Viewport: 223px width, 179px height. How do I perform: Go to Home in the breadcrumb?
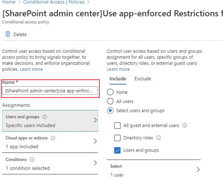coord(9,2)
